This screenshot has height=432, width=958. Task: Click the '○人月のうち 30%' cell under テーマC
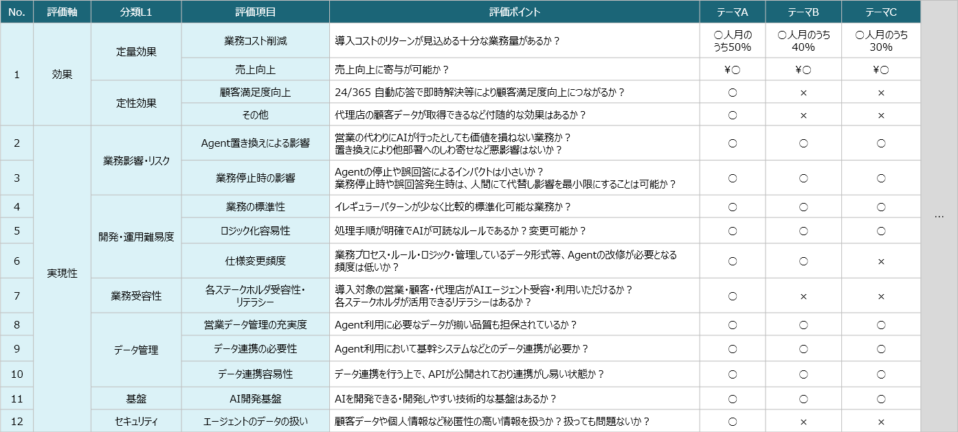pyautogui.click(x=881, y=40)
